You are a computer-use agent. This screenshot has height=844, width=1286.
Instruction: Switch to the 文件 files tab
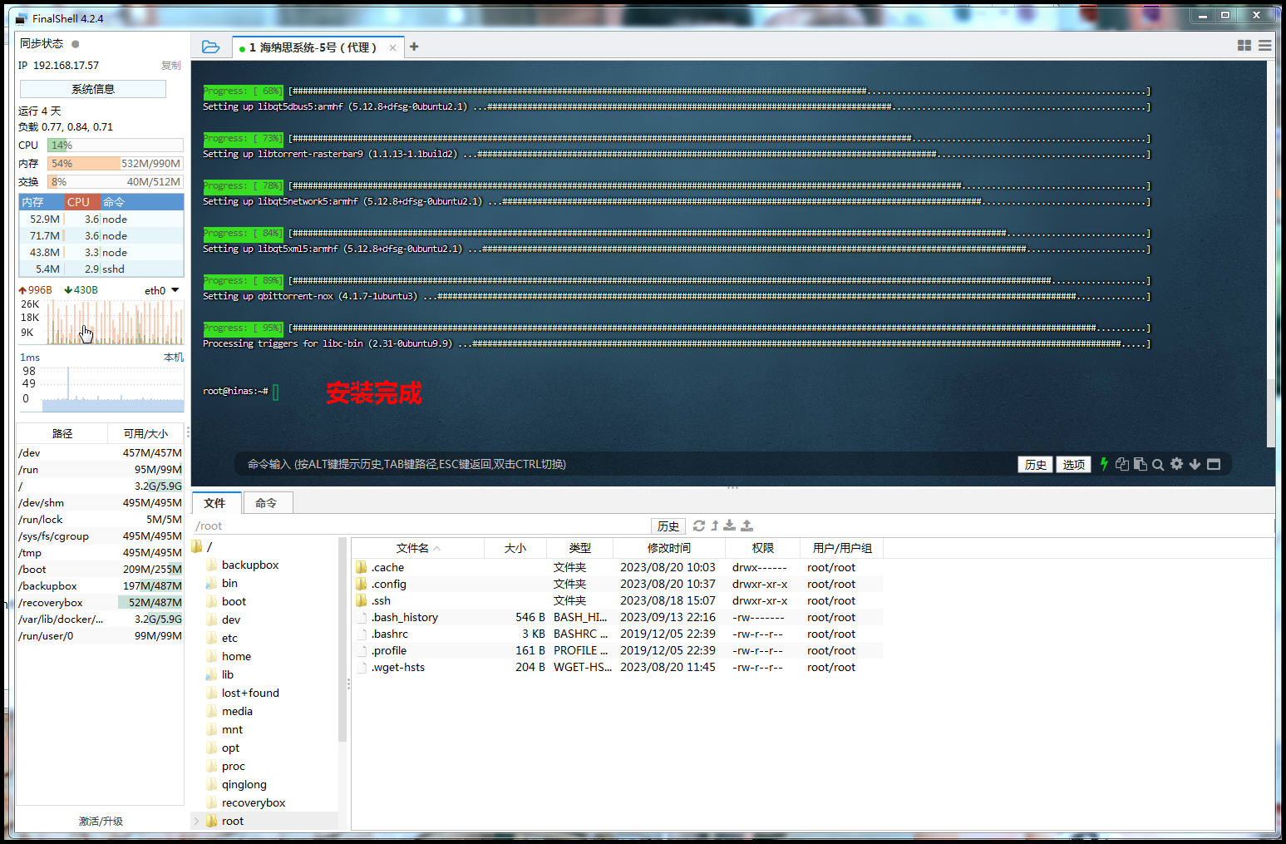click(214, 503)
